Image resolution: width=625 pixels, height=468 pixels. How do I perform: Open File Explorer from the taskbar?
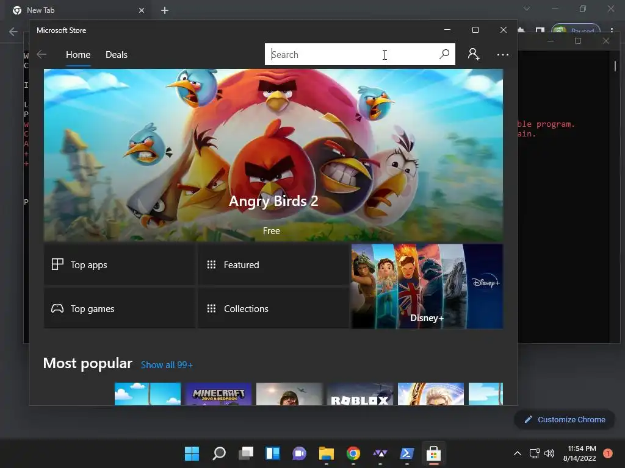[x=327, y=453]
